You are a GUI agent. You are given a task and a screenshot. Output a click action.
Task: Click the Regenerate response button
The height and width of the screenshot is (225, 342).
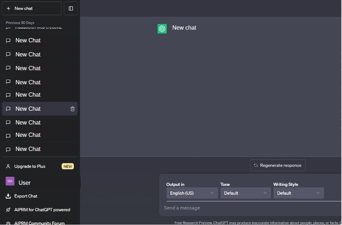[278, 165]
